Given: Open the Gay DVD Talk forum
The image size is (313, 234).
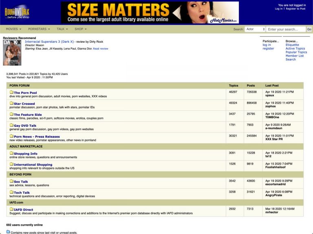Looking at the screenshot, I should click(25, 126).
